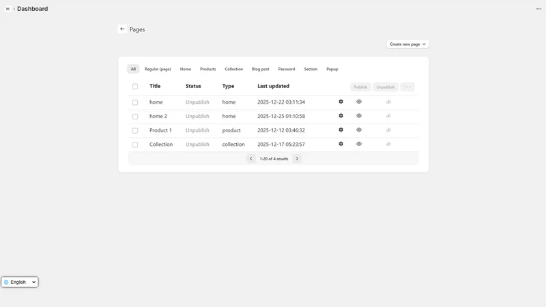Viewport: 546px width, 307px height.
Task: Tick the select-all checkbox in header
Action: [x=135, y=87]
